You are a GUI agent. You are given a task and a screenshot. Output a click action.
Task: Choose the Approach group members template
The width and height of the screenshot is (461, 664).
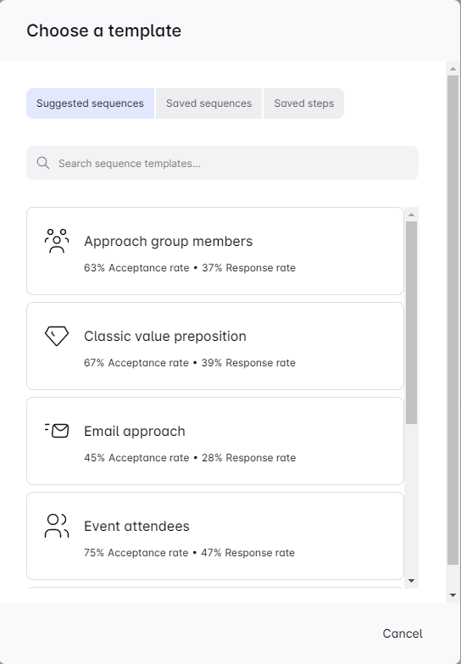click(215, 251)
